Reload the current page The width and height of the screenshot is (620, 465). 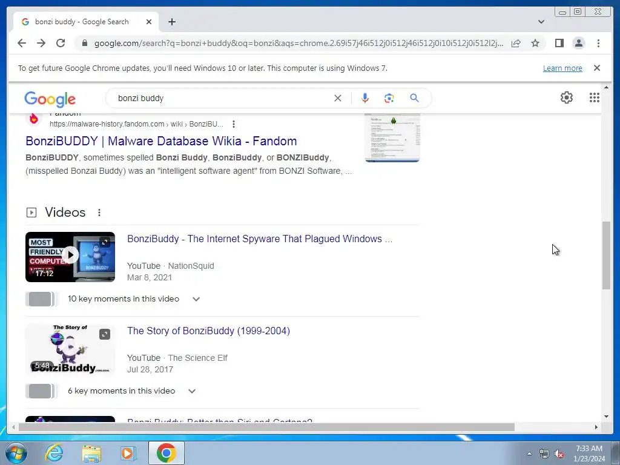click(61, 43)
